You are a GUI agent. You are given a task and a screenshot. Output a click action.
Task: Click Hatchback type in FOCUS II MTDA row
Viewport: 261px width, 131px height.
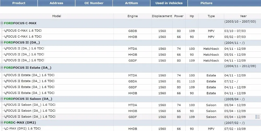pyautogui.click(x=211, y=49)
